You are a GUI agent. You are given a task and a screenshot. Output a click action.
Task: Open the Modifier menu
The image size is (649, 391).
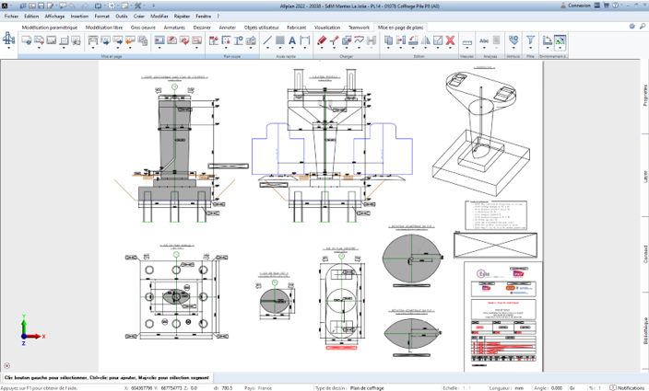tap(159, 17)
